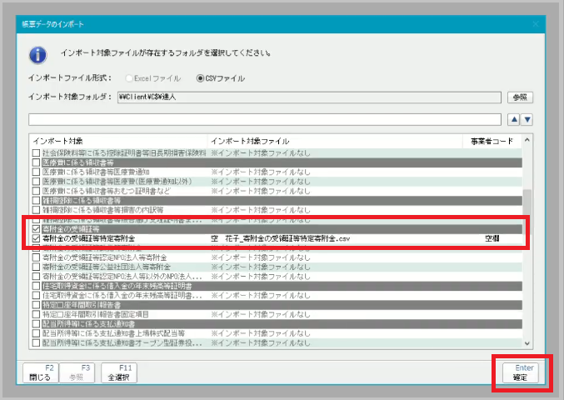Image resolution: width=564 pixels, height=400 pixels.
Task: Click ※インポート対象ファイルなし in 公益社団法人等寄附金 row
Action: coord(261,267)
